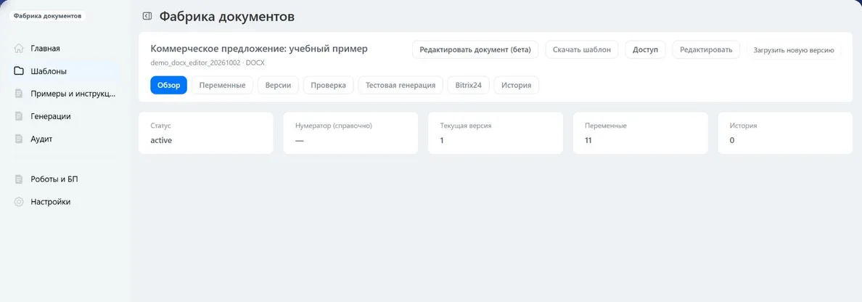
Task: Click the title Коммерческое предложение: учебный пример
Action: pos(259,49)
